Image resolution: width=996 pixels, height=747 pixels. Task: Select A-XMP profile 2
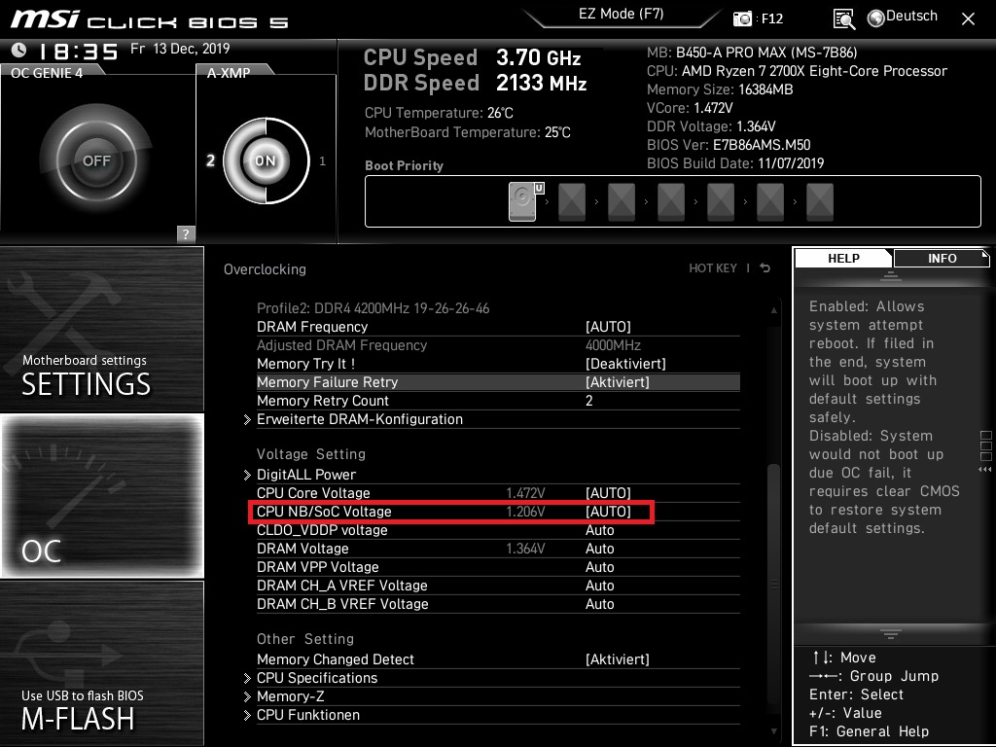pos(210,160)
